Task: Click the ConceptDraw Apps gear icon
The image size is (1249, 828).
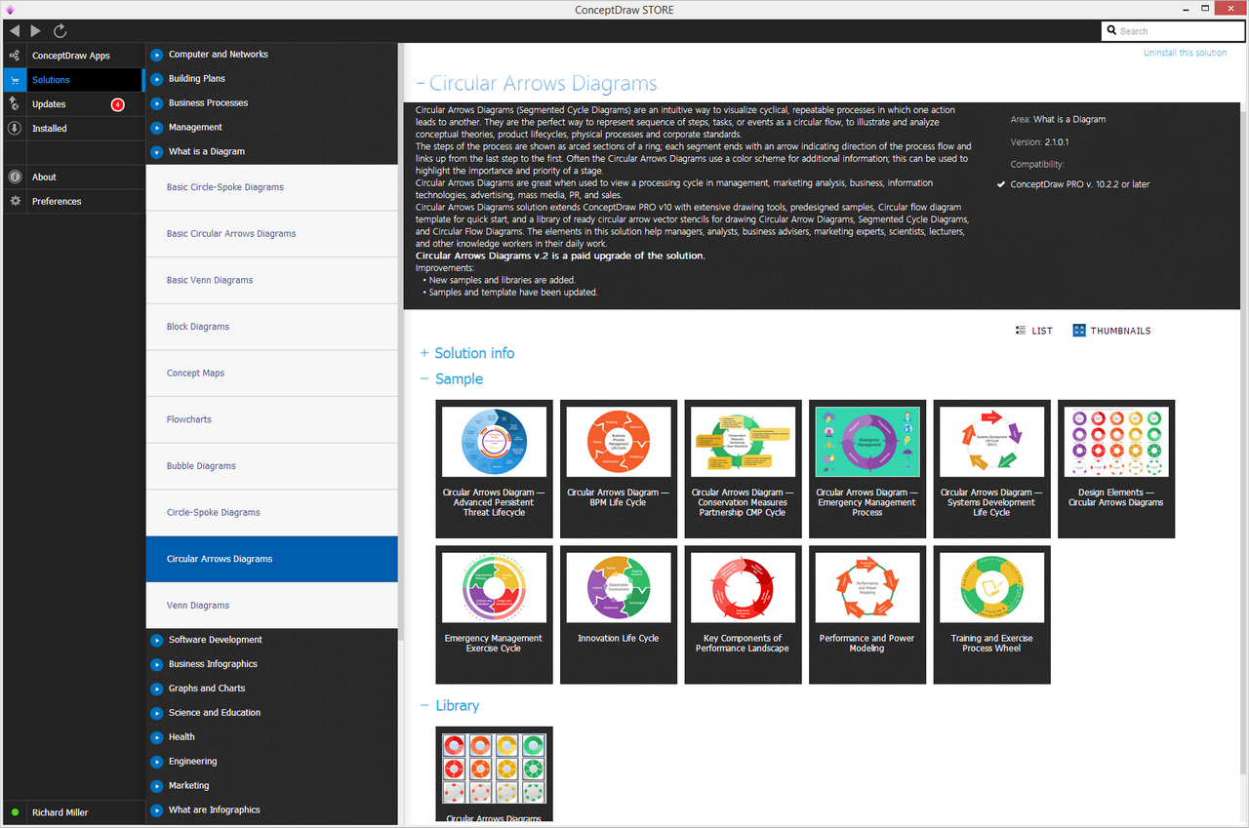Action: click(x=15, y=56)
